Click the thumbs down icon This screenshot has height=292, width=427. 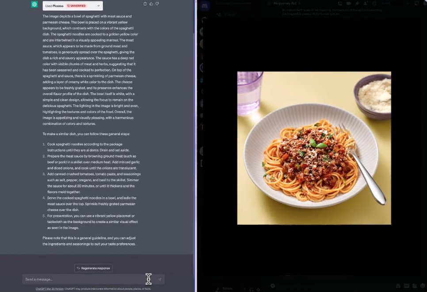click(x=157, y=4)
